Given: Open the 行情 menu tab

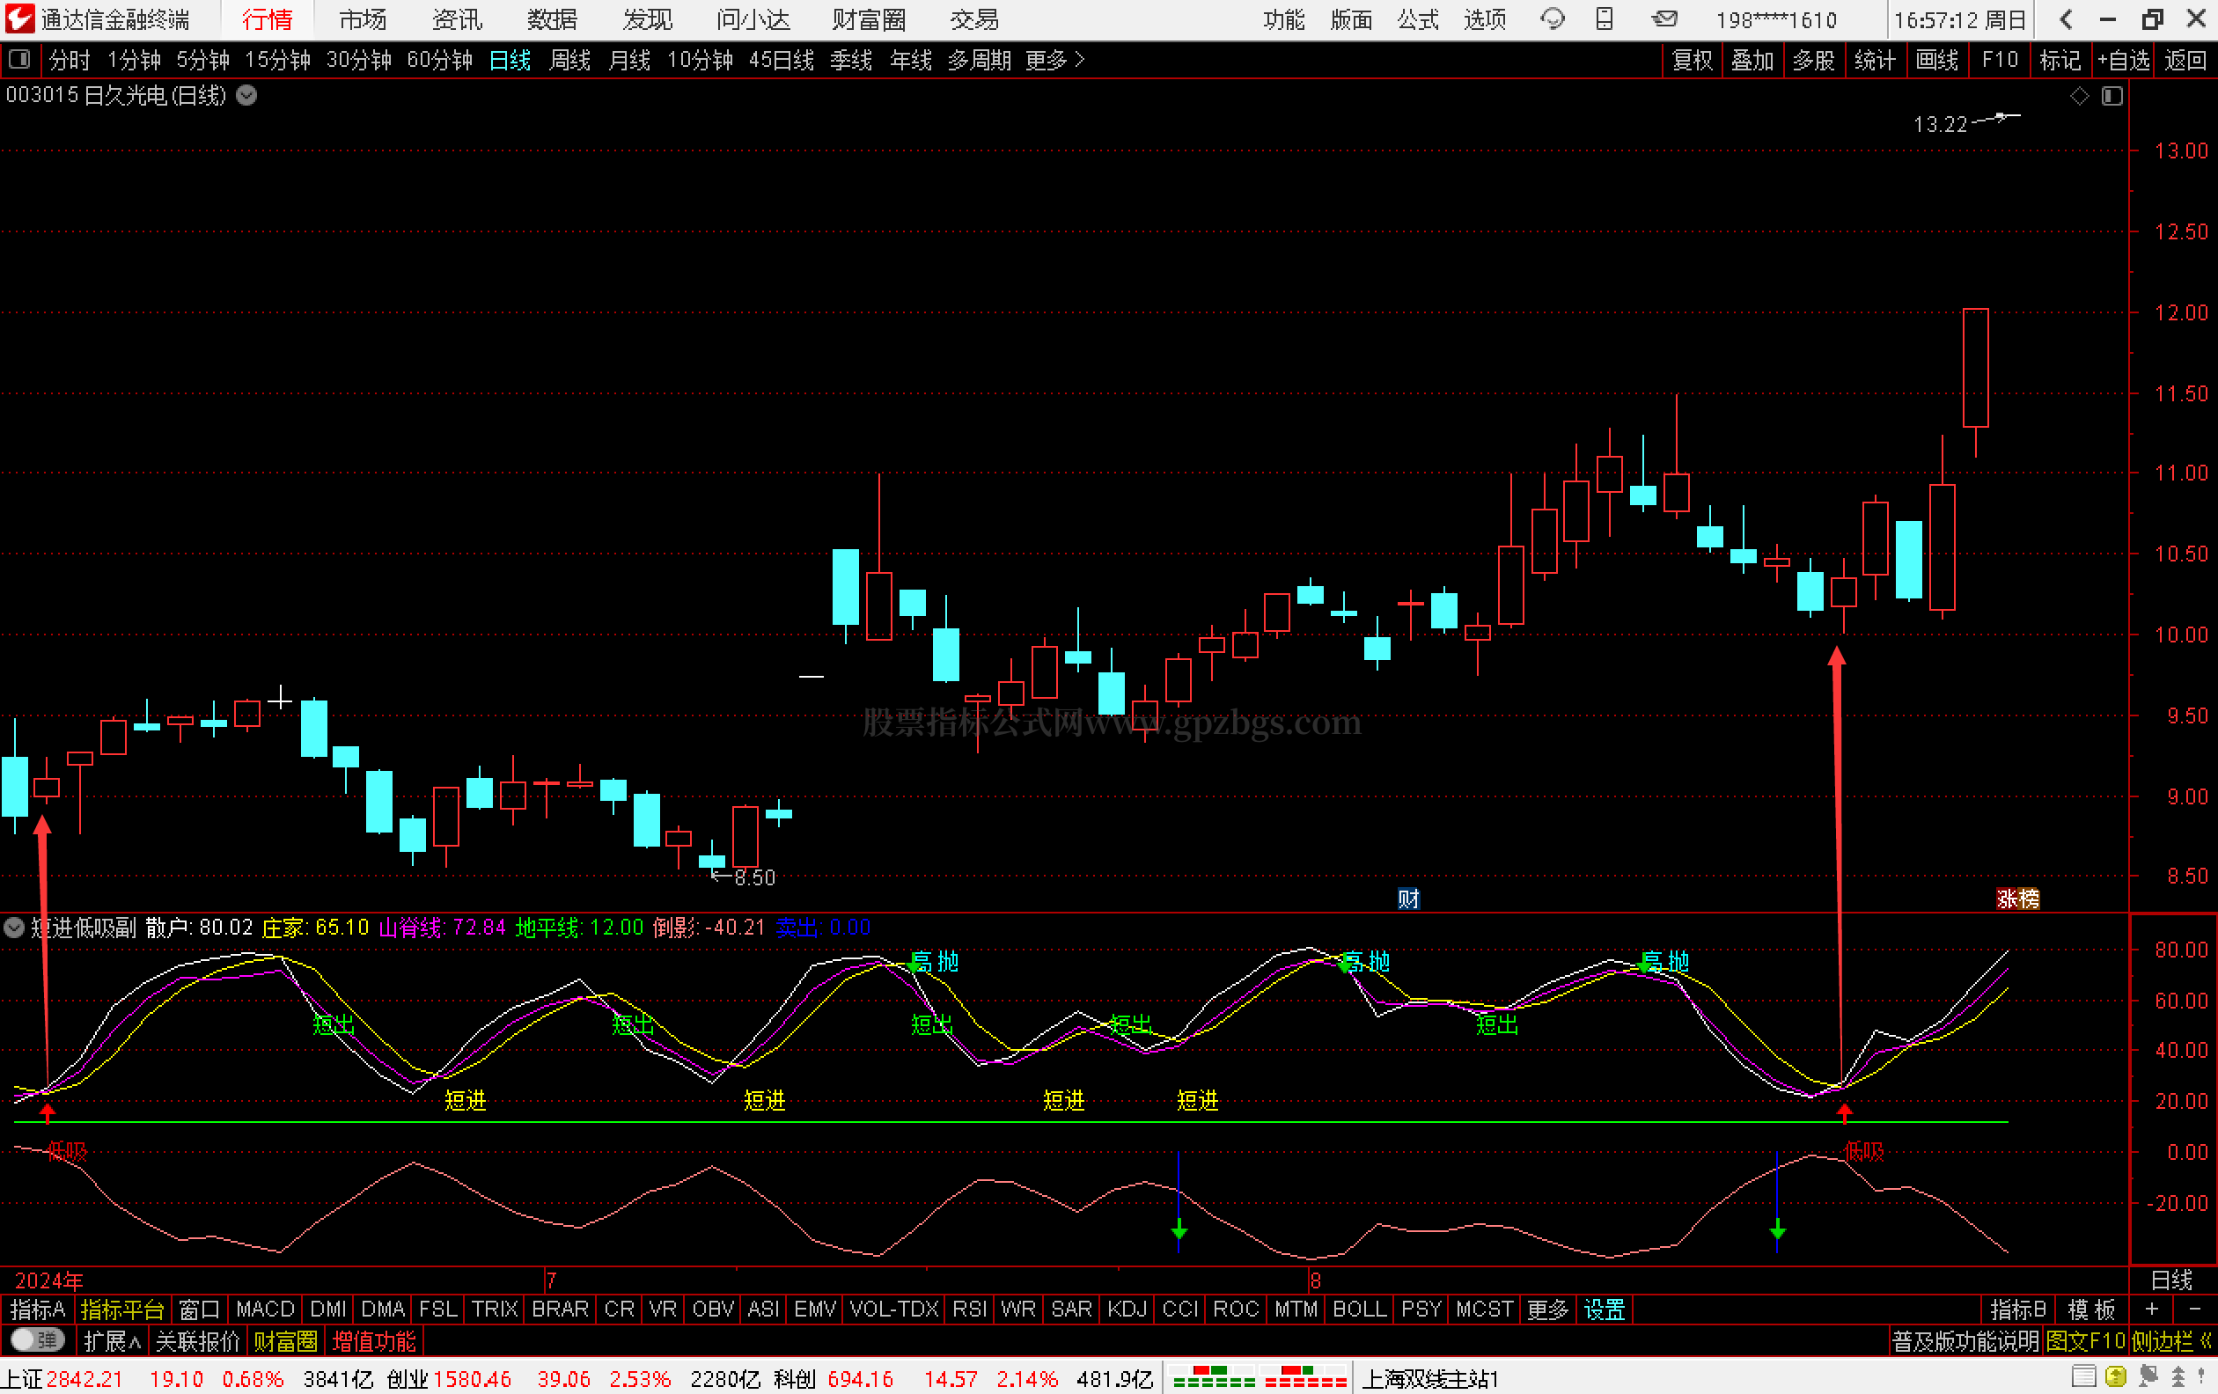Looking at the screenshot, I should (267, 19).
